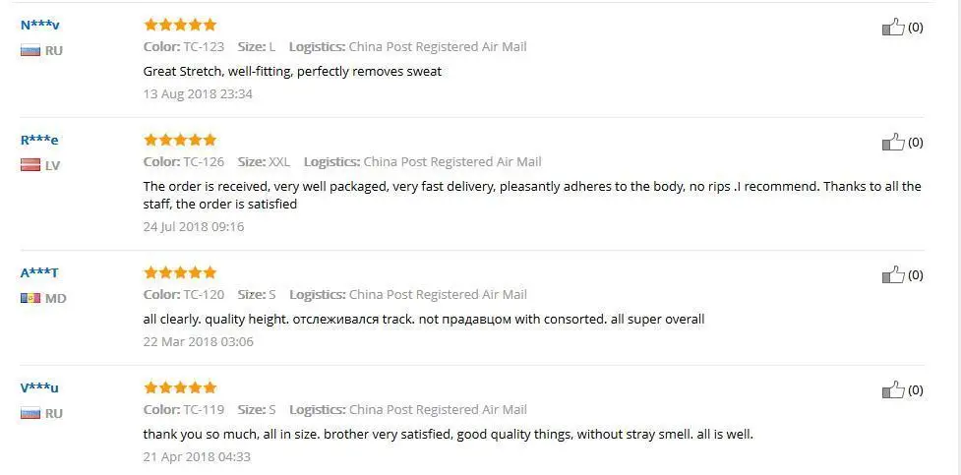961x475 pixels.
Task: Open reviewer N***v's profile
Action: point(40,26)
